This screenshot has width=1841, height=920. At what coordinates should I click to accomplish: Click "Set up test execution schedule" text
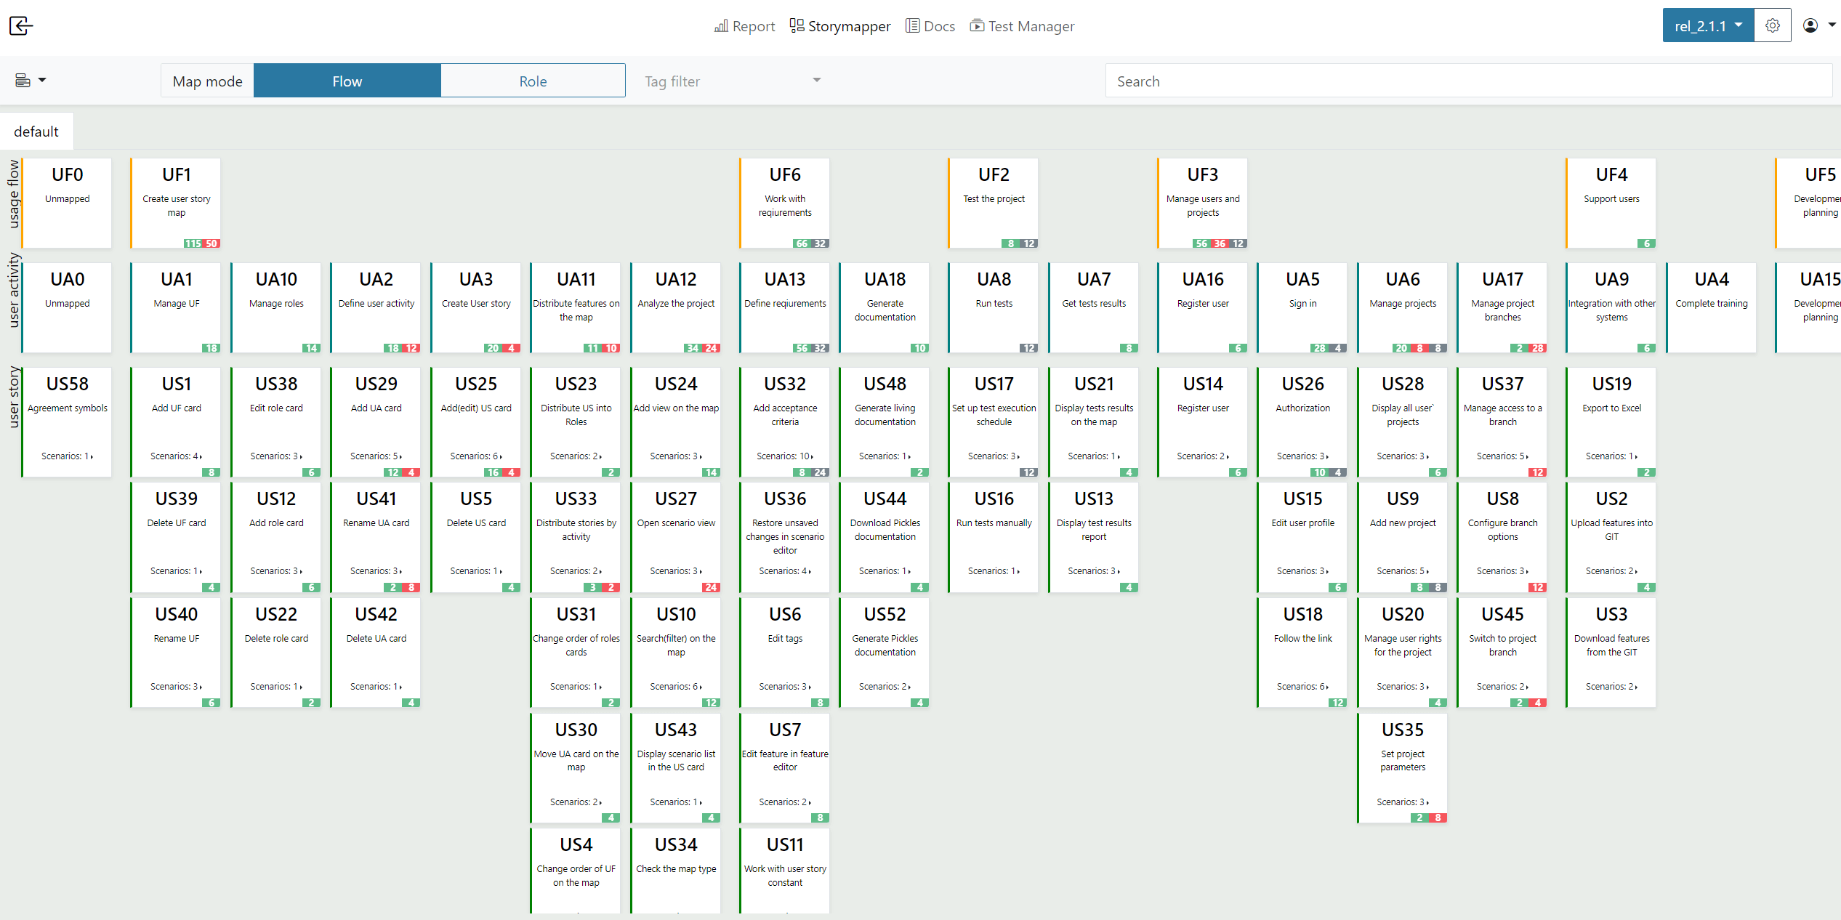tap(994, 415)
